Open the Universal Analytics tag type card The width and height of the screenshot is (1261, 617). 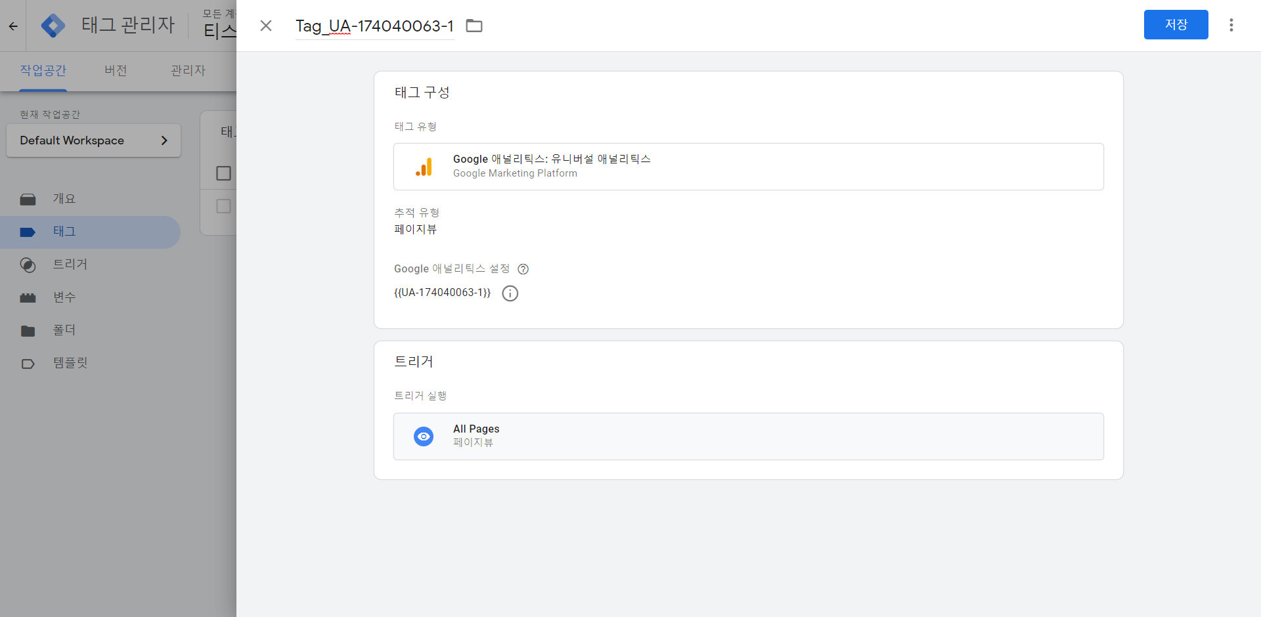[x=749, y=167]
